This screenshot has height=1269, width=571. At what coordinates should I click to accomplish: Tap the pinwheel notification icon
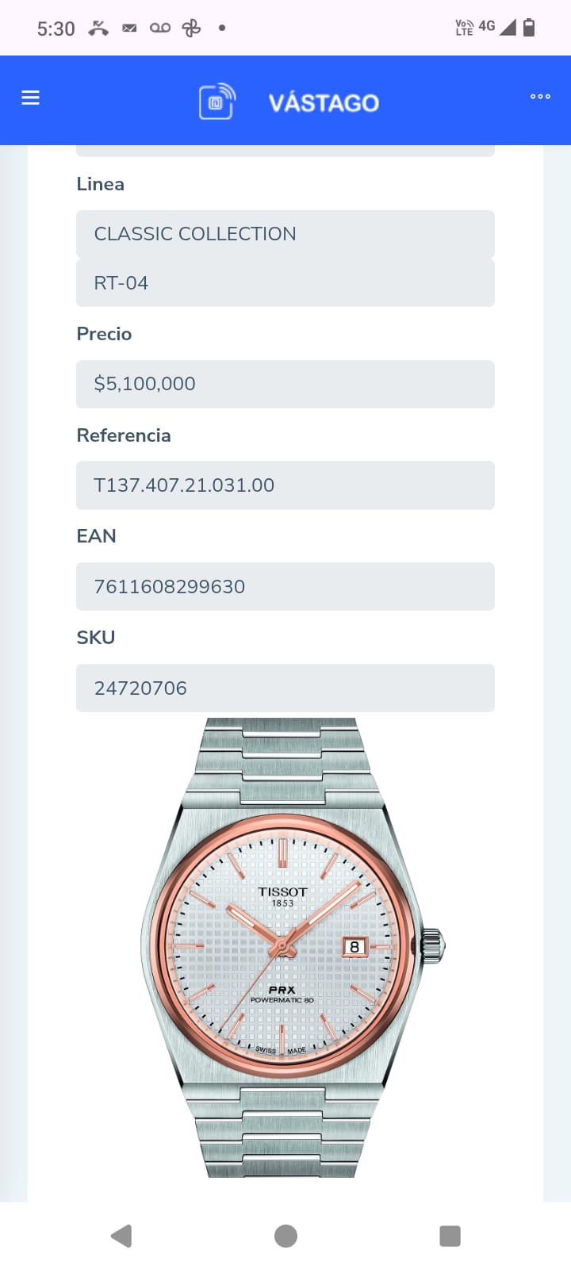(x=191, y=29)
